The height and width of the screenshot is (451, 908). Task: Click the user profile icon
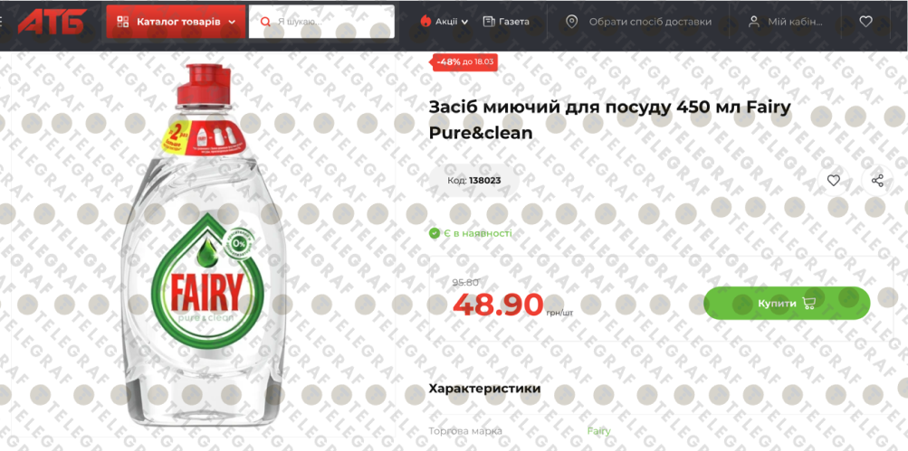pos(753,22)
